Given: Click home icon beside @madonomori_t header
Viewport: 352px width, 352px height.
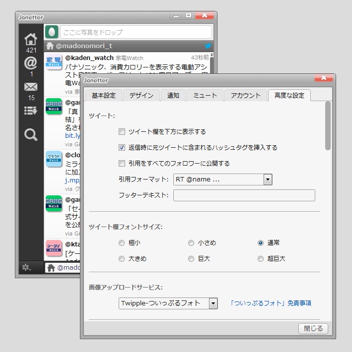Looking at the screenshot, I should (x=50, y=46).
